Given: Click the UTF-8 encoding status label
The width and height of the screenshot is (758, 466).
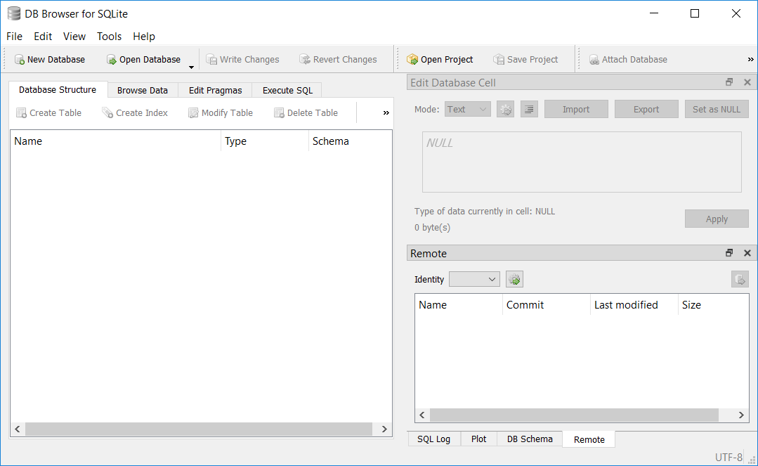Looking at the screenshot, I should [728, 458].
